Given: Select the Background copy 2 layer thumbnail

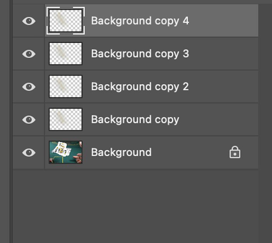Looking at the screenshot, I should click(x=66, y=86).
